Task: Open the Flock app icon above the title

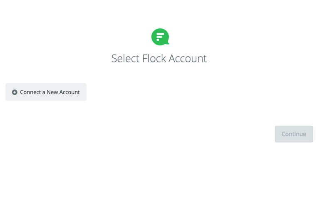Action: tap(160, 37)
